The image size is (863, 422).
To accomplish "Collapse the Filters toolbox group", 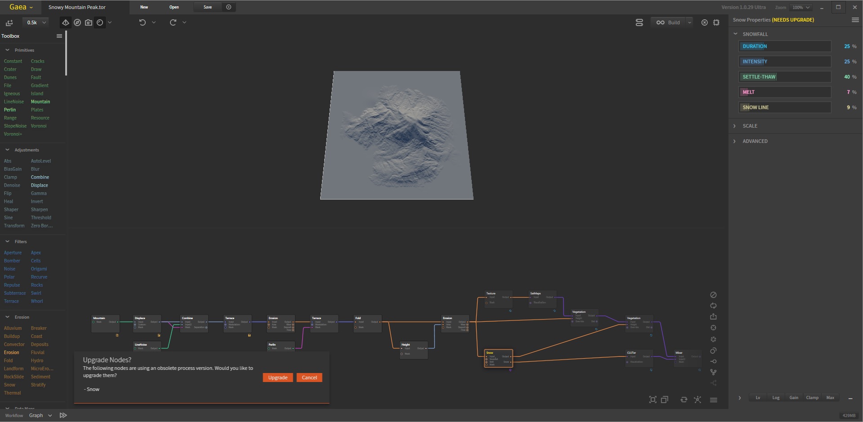I will click(x=7, y=241).
